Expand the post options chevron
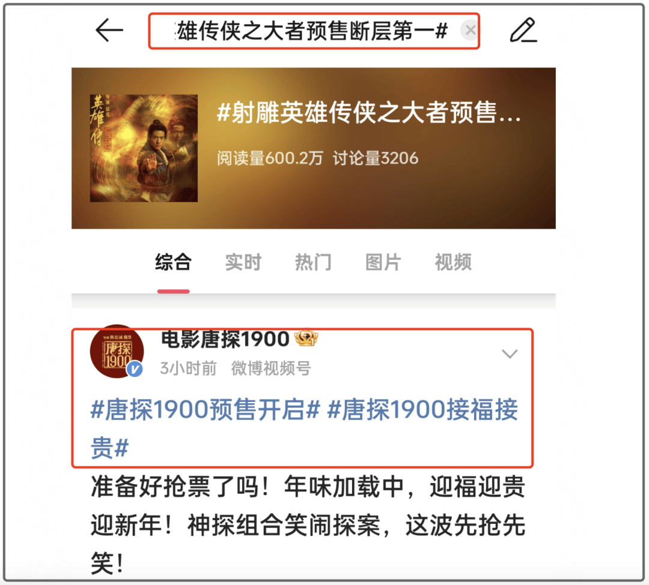The width and height of the screenshot is (649, 585). tap(510, 354)
